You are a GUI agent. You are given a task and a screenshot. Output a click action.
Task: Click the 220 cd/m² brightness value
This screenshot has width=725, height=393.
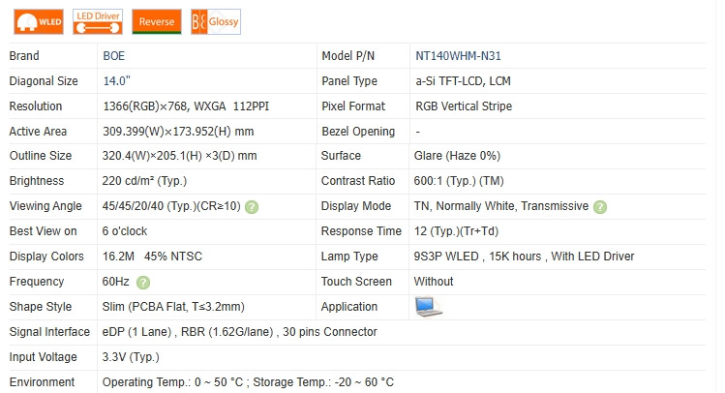144,181
